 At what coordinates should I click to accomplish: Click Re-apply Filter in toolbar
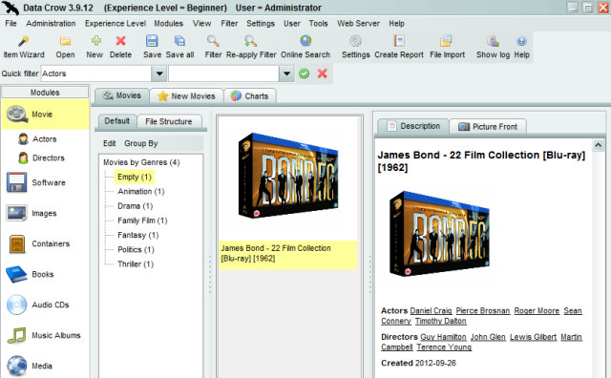coord(251,47)
